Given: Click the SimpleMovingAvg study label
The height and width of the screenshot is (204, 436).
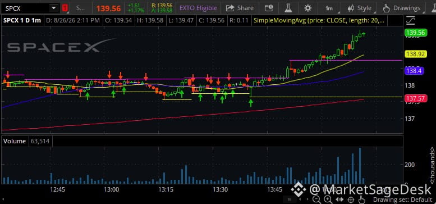Looking at the screenshot, I should [319, 20].
